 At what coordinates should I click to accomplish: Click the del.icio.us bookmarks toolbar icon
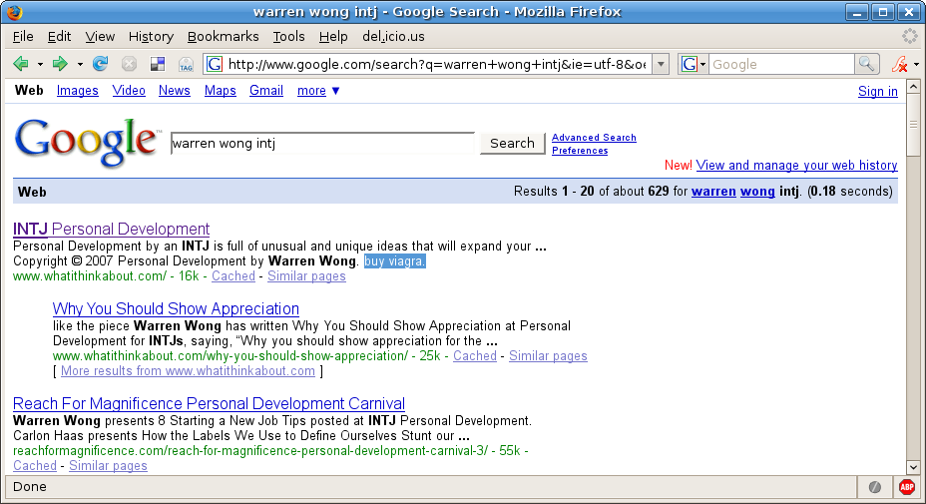(158, 64)
